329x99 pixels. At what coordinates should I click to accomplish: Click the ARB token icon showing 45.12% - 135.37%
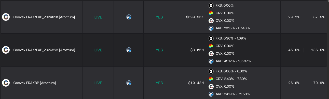click(x=211, y=61)
